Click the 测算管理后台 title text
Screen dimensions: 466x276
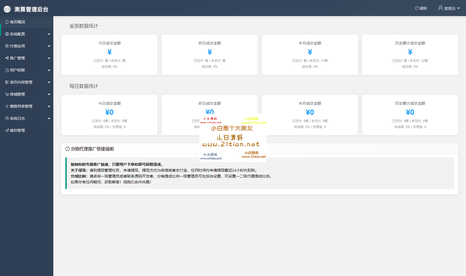click(x=31, y=9)
